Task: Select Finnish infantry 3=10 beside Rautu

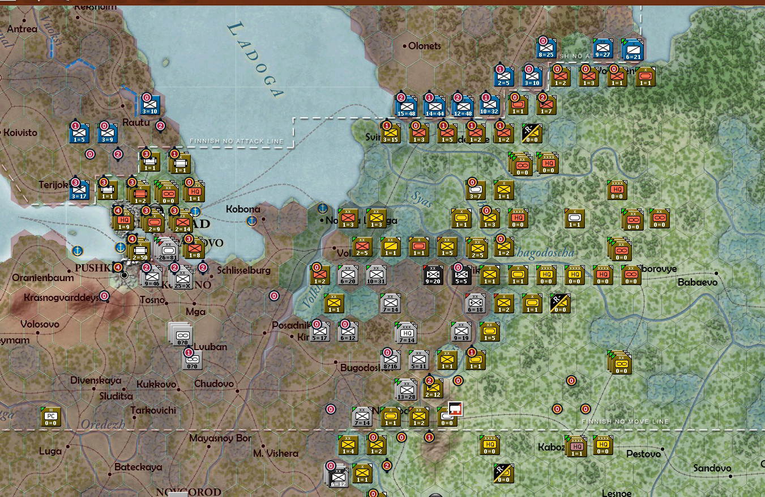Action: (x=150, y=104)
